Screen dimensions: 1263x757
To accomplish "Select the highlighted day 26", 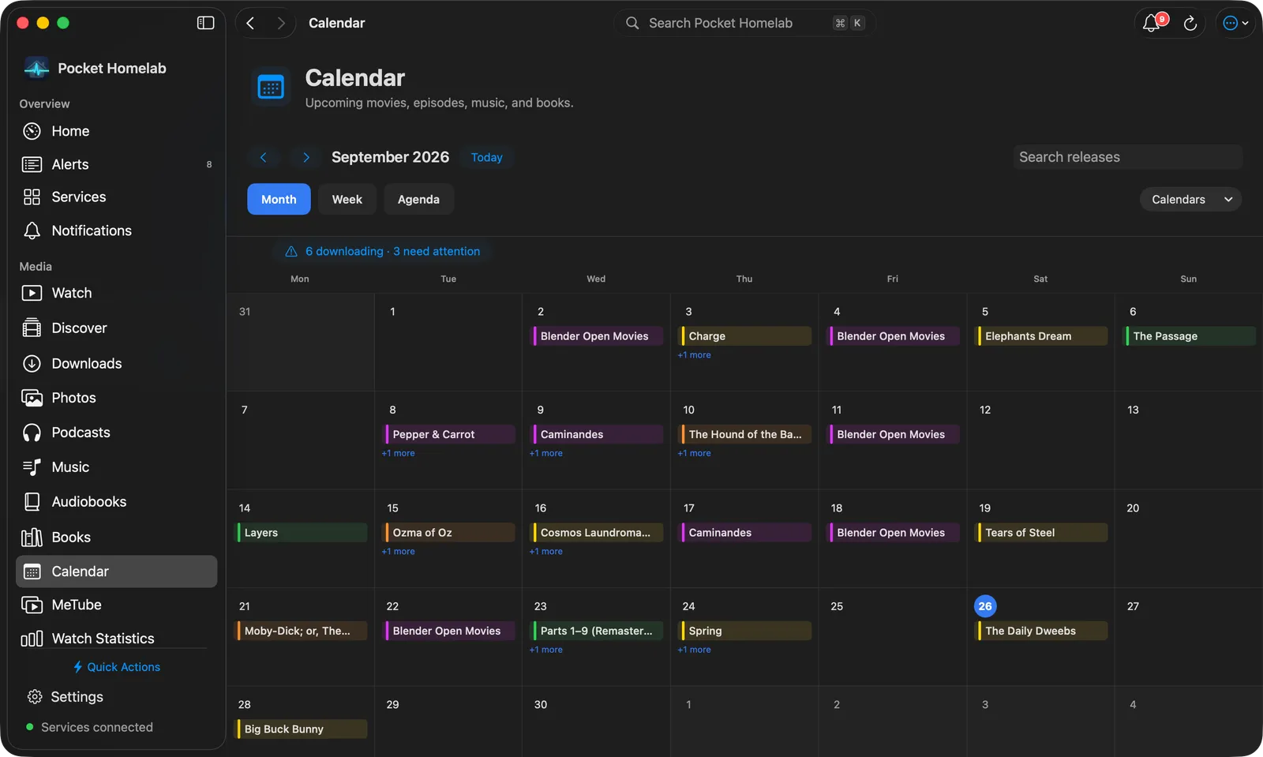I will (x=985, y=606).
